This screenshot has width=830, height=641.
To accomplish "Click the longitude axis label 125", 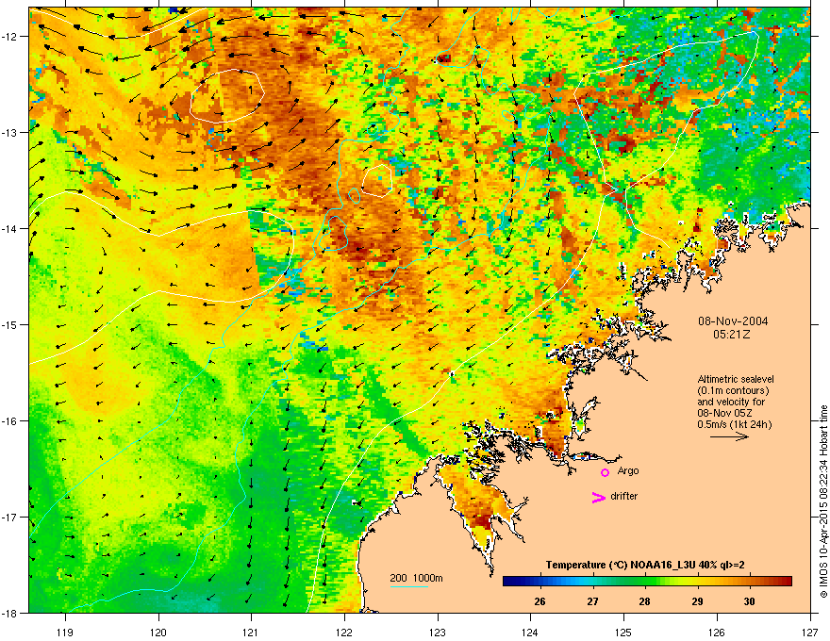I will click(623, 632).
